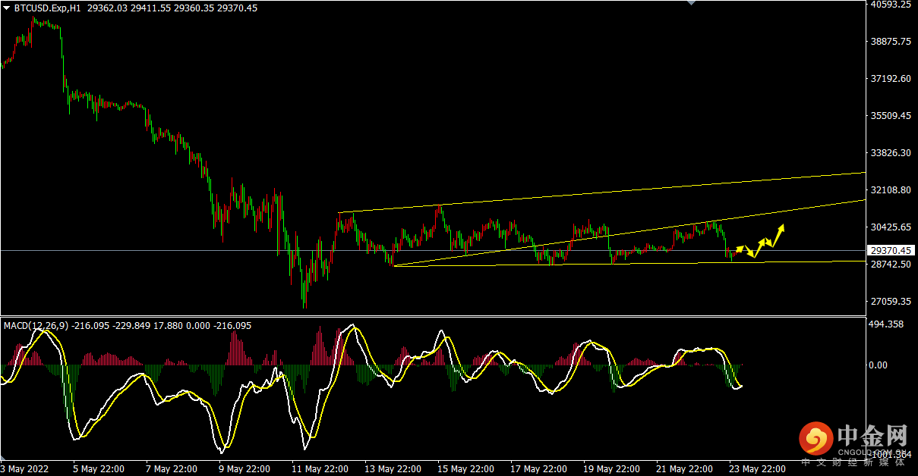This screenshot has height=476, width=918.
Task: Click the 中金网 watermark text
Action: click(872, 436)
